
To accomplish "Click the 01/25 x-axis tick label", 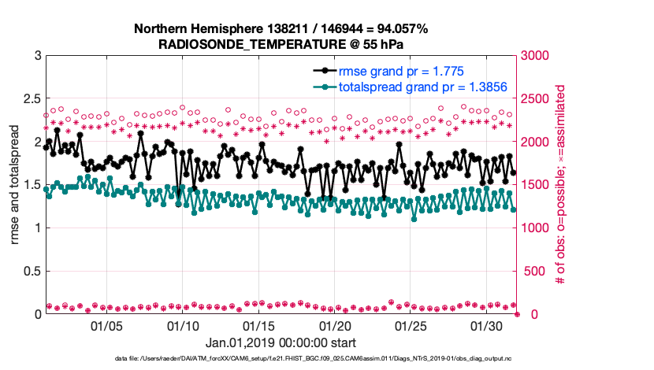I will point(411,326).
